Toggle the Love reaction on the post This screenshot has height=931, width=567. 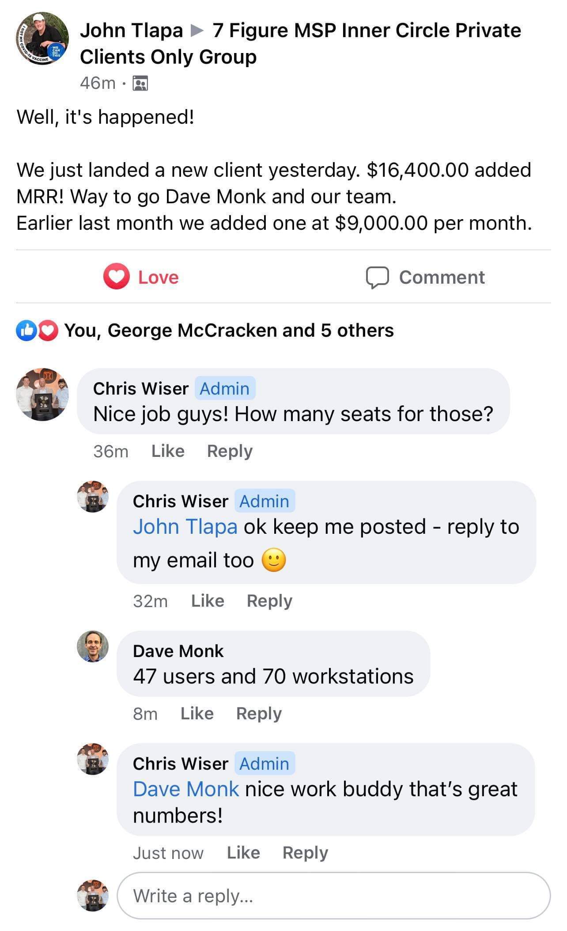click(x=141, y=277)
